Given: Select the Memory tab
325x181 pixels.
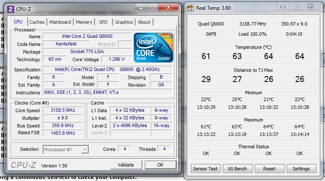Looking at the screenshot, I should click(84, 22).
